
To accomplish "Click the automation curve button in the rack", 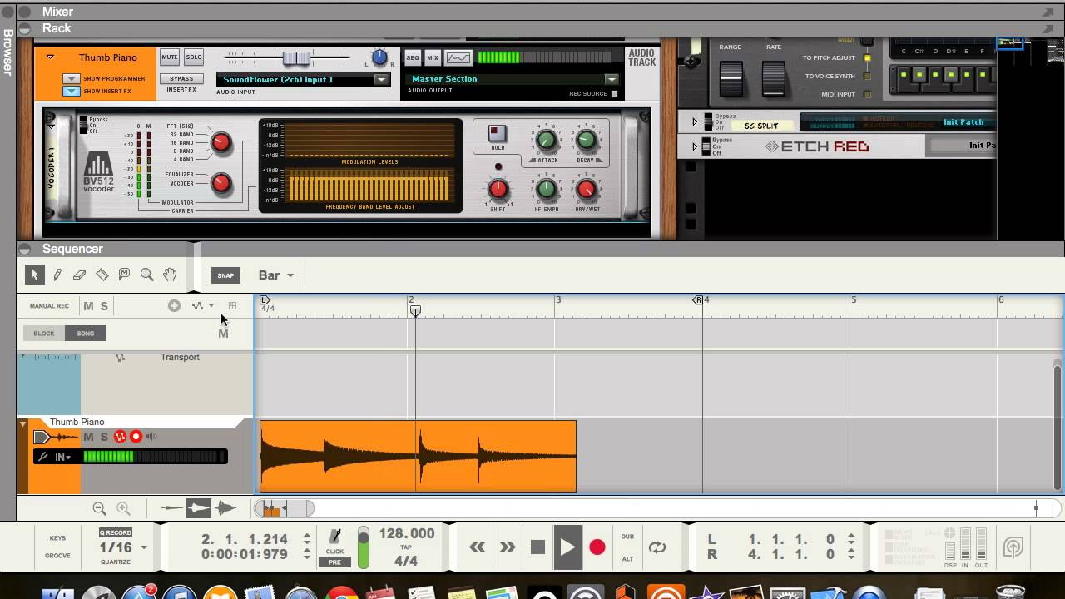I will [x=458, y=57].
